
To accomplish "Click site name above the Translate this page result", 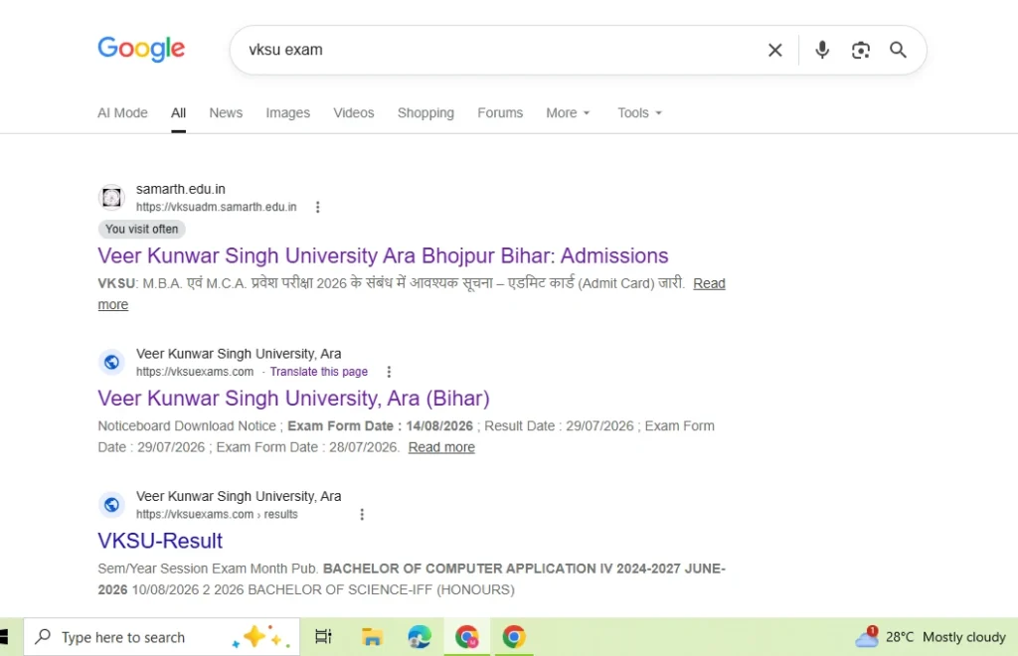I will click(x=239, y=354).
